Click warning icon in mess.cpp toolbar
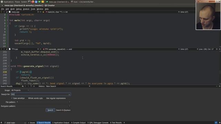The width and height of the screenshot is (221, 124). click(44, 12)
